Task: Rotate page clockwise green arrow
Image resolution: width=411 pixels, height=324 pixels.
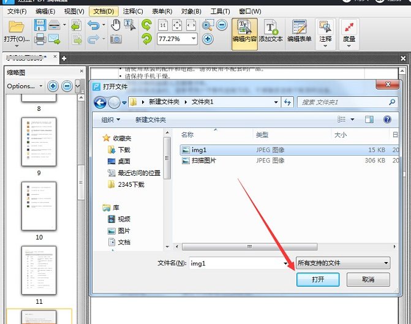Action: tap(146, 39)
